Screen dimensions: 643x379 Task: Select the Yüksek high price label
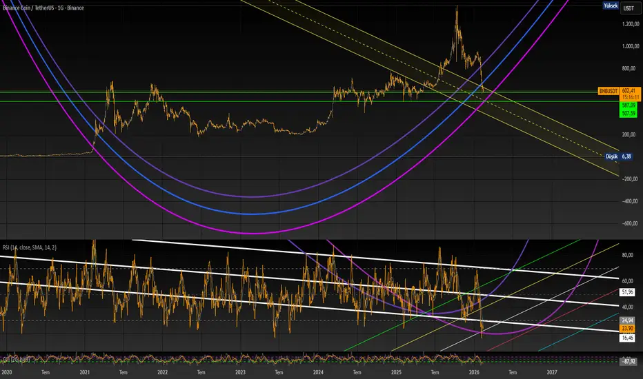(x=611, y=6)
